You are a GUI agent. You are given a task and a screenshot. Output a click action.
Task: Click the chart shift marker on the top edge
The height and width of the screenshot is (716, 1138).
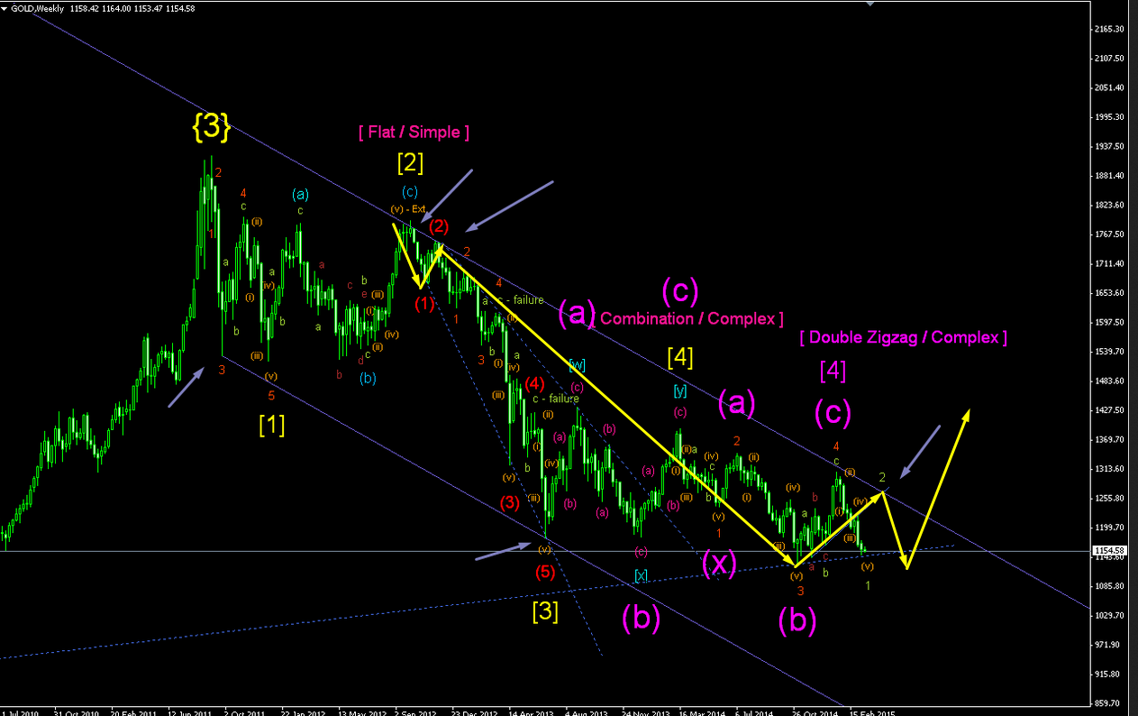[x=869, y=4]
